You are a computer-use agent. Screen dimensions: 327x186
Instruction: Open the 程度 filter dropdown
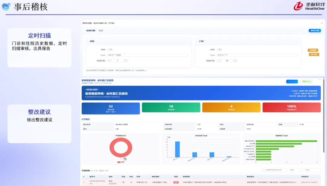[296, 170]
